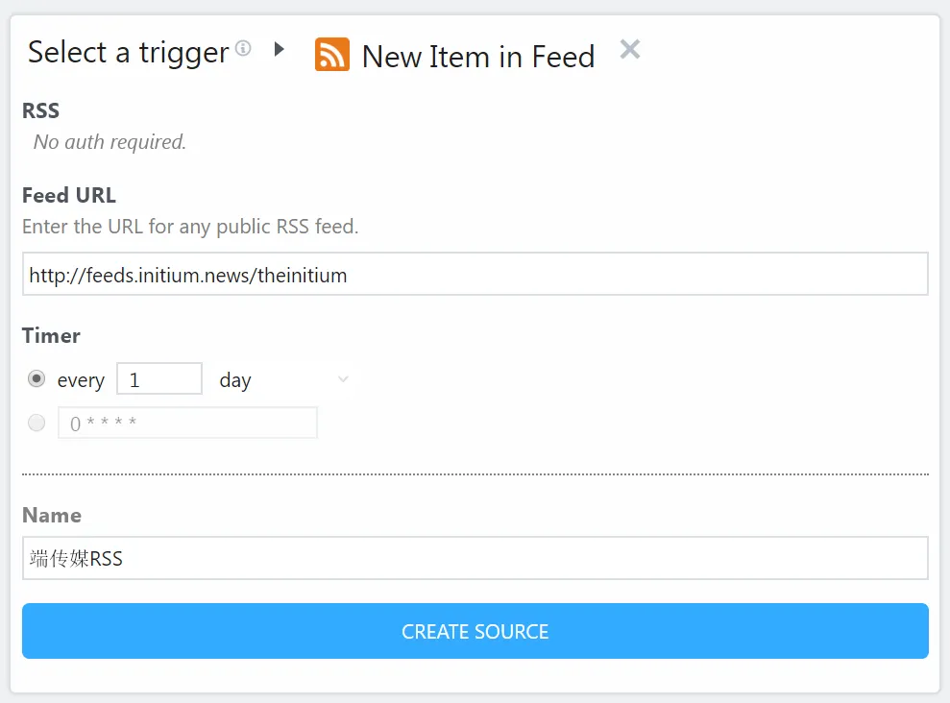Viewport: 950px width, 703px height.
Task: Click the New Item in Feed title
Action: (x=478, y=57)
